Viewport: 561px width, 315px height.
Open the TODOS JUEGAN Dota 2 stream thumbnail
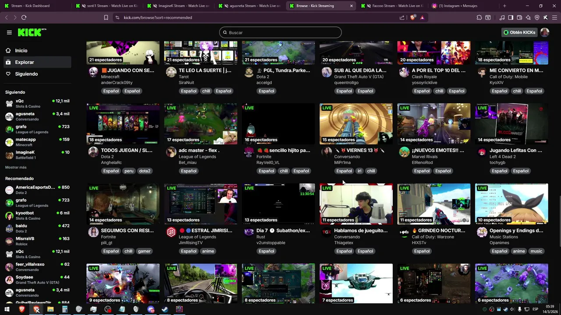click(x=123, y=124)
